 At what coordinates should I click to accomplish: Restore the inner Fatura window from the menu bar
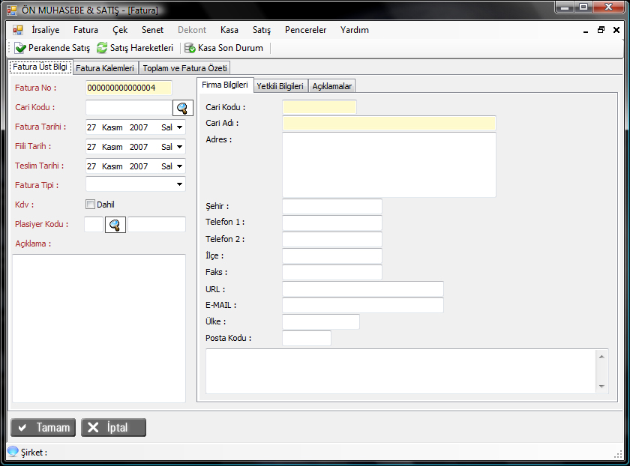[601, 30]
